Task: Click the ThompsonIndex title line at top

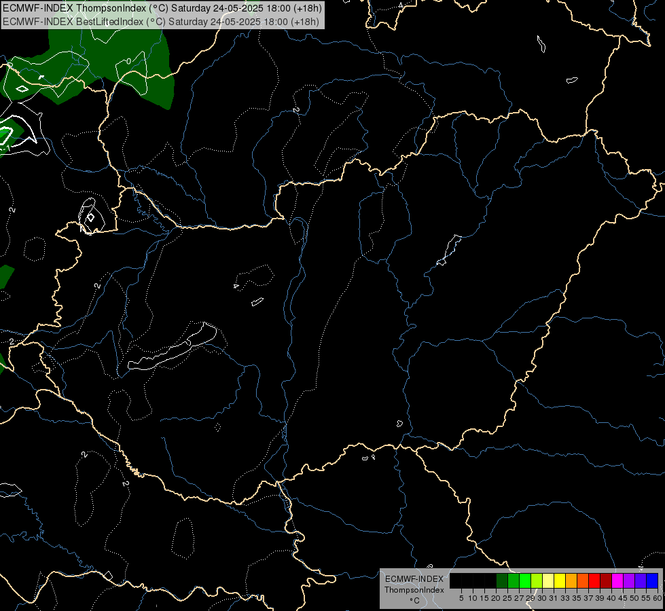Action: tap(162, 8)
